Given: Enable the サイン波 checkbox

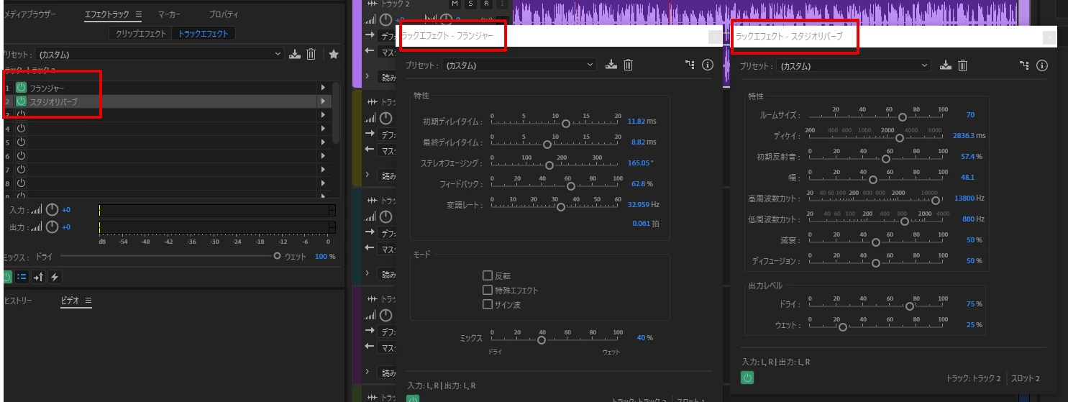Looking at the screenshot, I should click(x=488, y=304).
